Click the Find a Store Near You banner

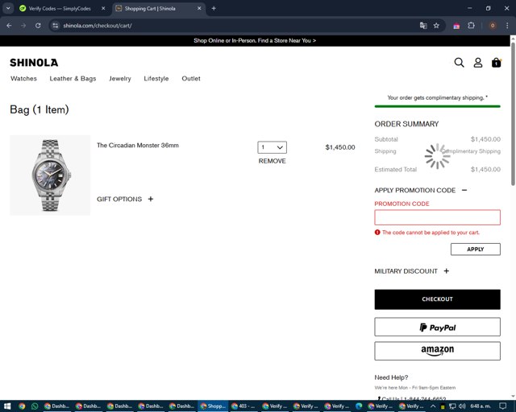pyautogui.click(x=255, y=41)
